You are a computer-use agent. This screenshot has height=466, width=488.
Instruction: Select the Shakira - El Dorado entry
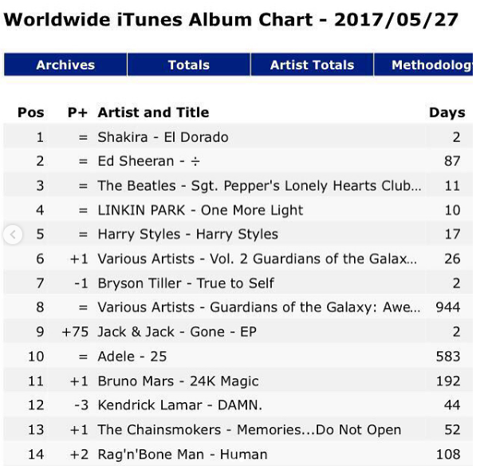click(x=163, y=137)
